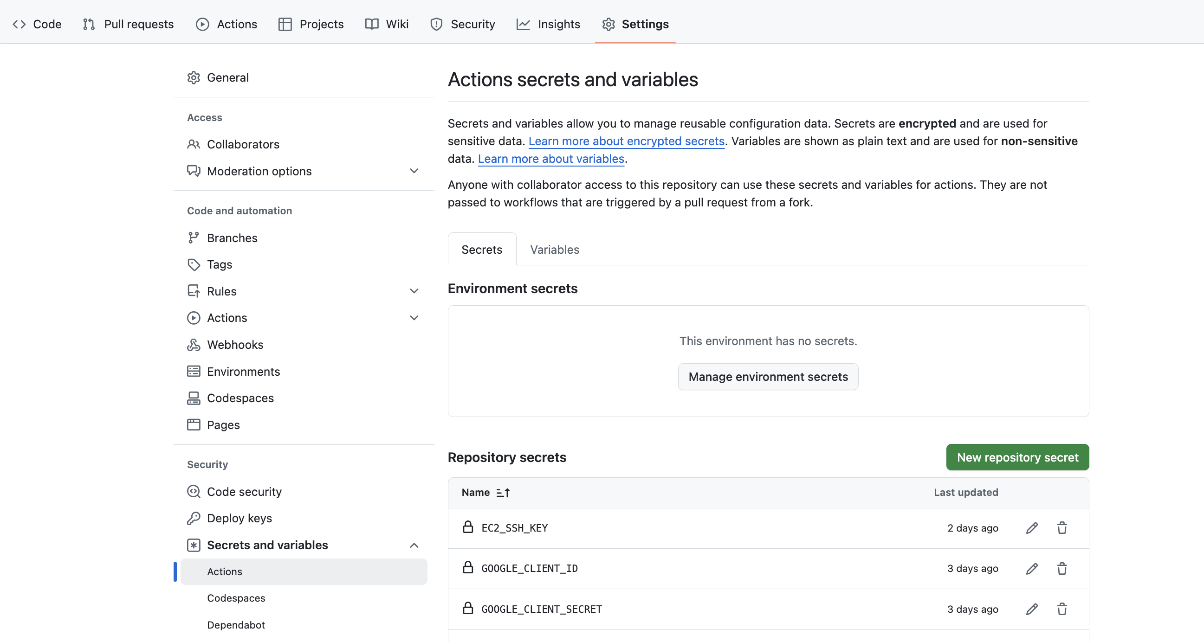Open the Insights repository tab

(548, 24)
